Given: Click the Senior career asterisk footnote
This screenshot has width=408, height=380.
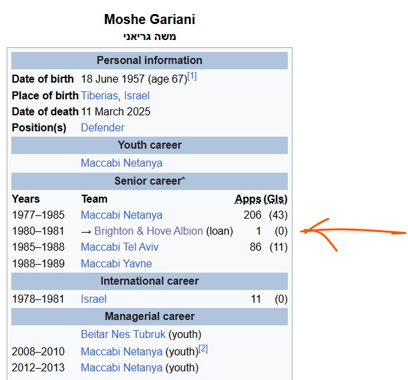Looking at the screenshot, I should (x=184, y=179).
